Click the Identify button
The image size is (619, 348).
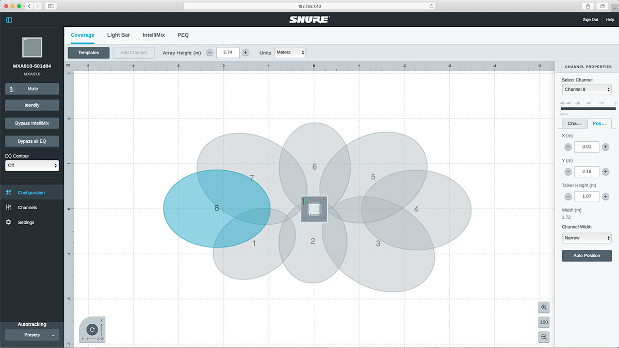click(x=32, y=105)
